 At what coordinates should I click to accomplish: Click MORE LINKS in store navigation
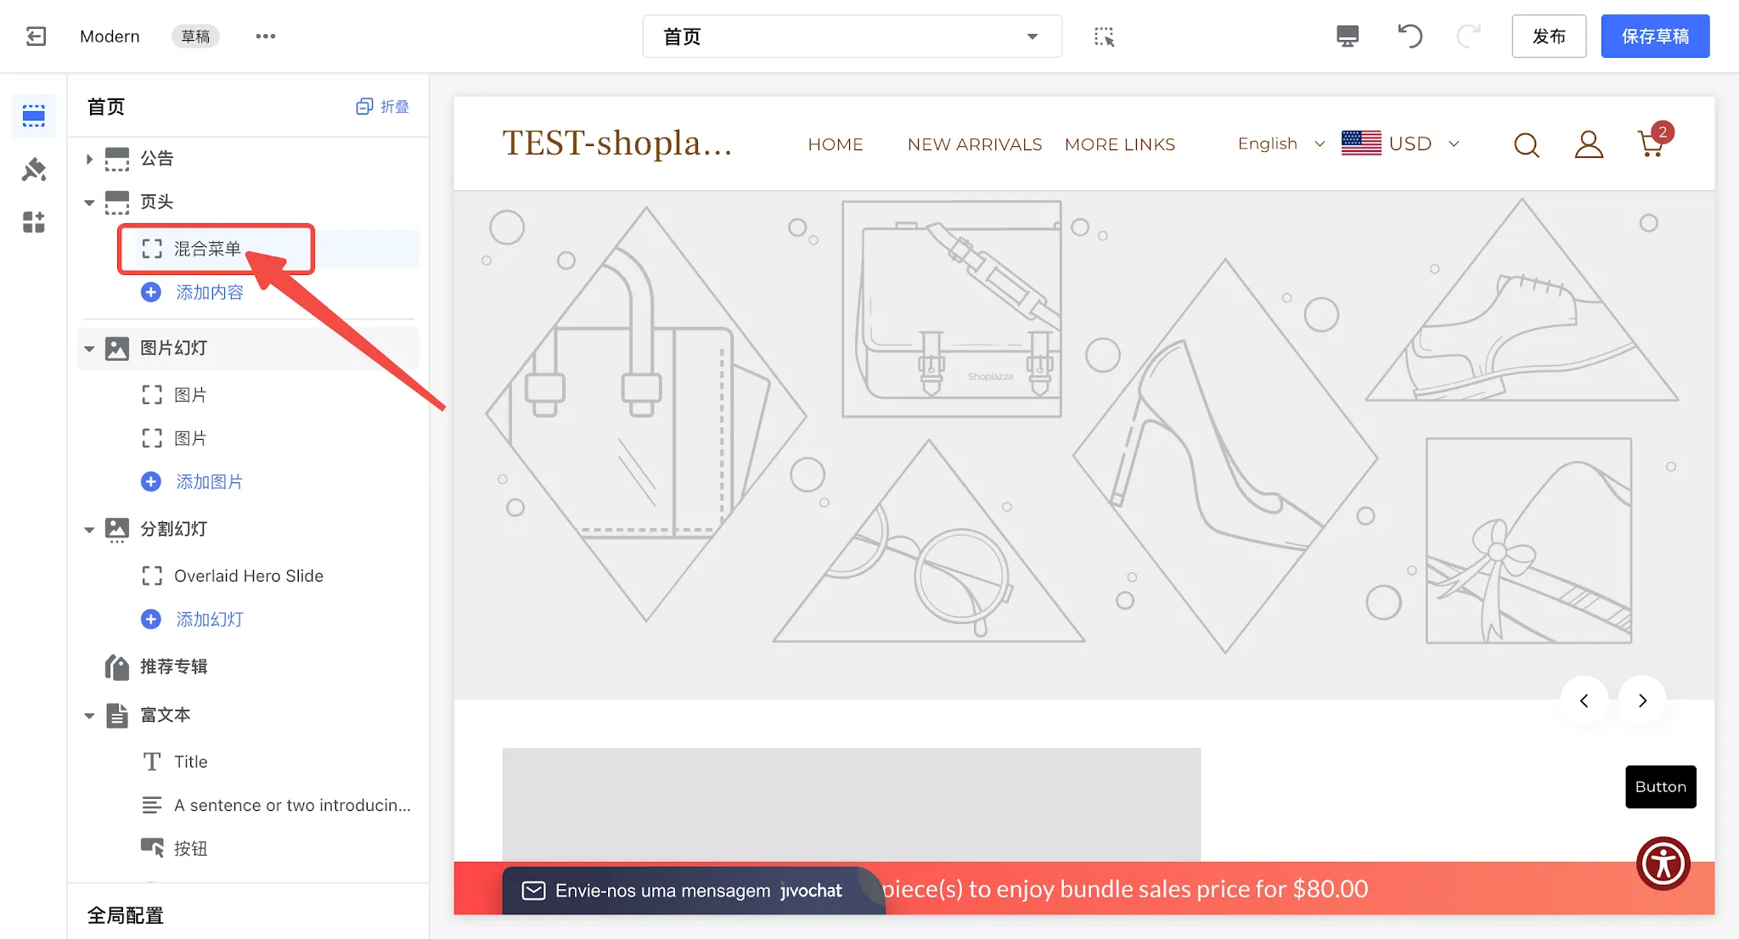click(1120, 144)
